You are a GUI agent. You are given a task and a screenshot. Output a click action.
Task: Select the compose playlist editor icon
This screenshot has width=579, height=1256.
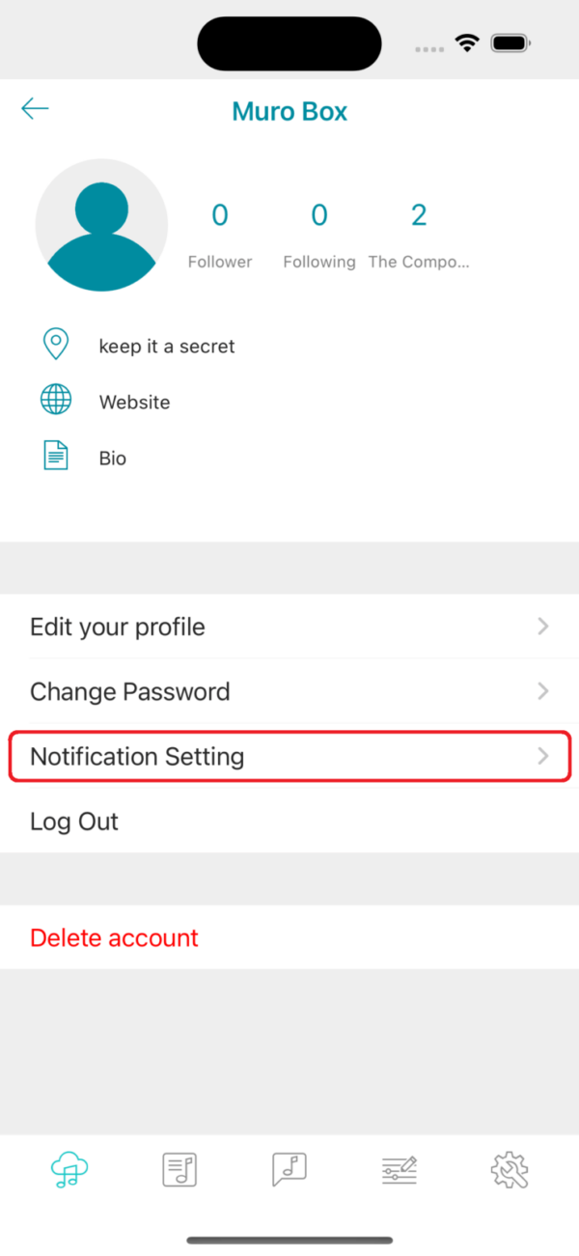pyautogui.click(x=399, y=1169)
